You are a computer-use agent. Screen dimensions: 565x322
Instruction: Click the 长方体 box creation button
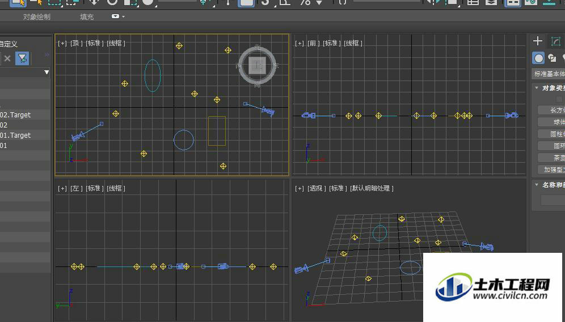pos(551,110)
